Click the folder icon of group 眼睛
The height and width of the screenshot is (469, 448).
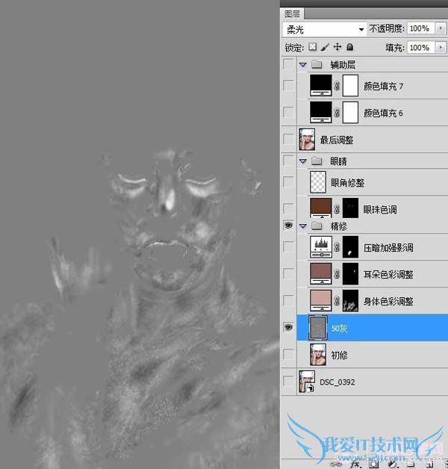click(x=317, y=161)
